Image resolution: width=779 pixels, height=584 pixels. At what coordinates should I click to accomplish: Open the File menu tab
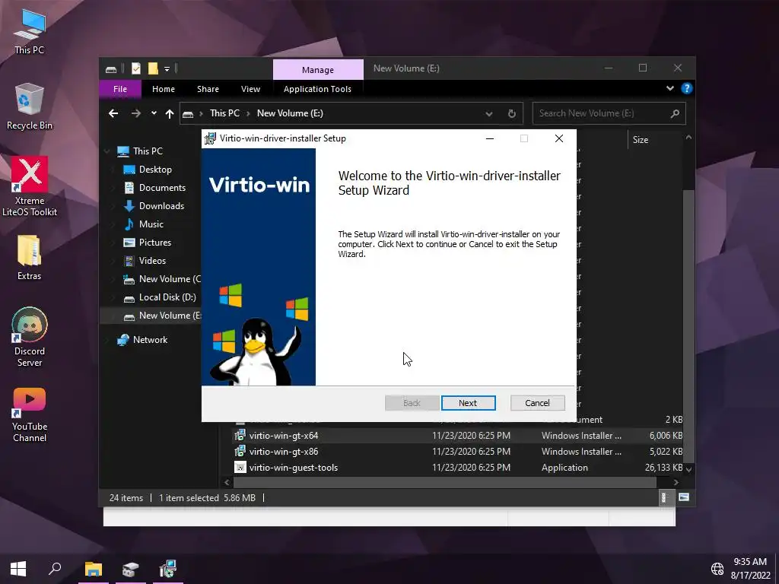[x=120, y=89]
